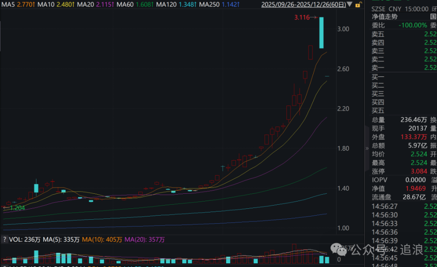The image size is (437, 267).
Task: Select the MA120 1.348 indicator label
Action: click(x=177, y=5)
